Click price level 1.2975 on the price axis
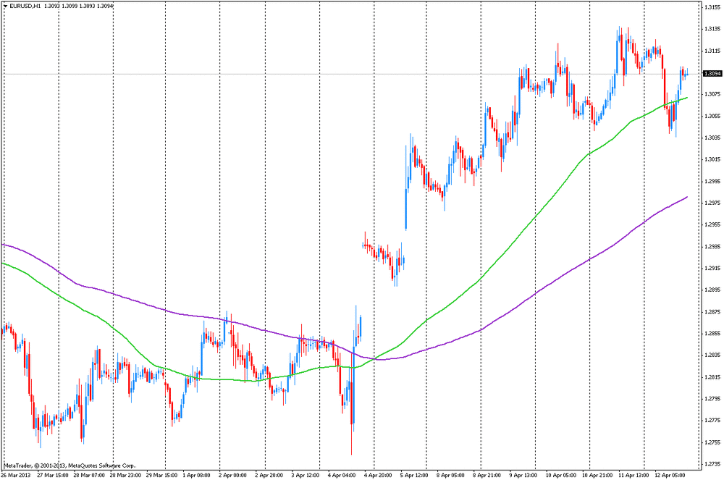724x480 pixels. (x=712, y=203)
